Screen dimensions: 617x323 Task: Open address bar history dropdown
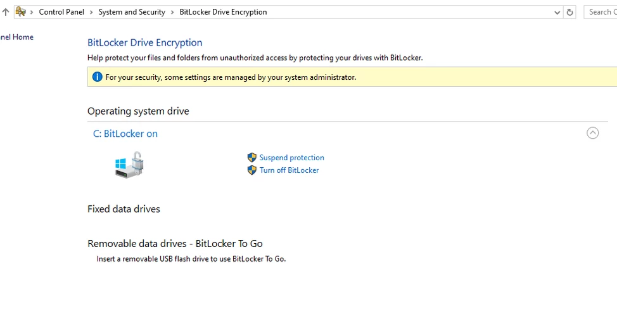pos(557,13)
